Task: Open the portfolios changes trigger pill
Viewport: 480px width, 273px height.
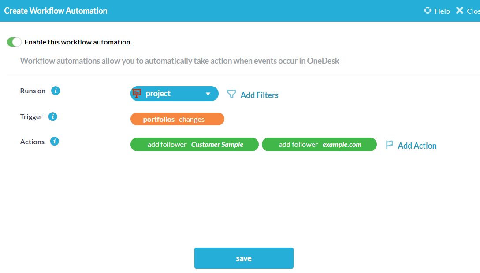Action: 177,119
